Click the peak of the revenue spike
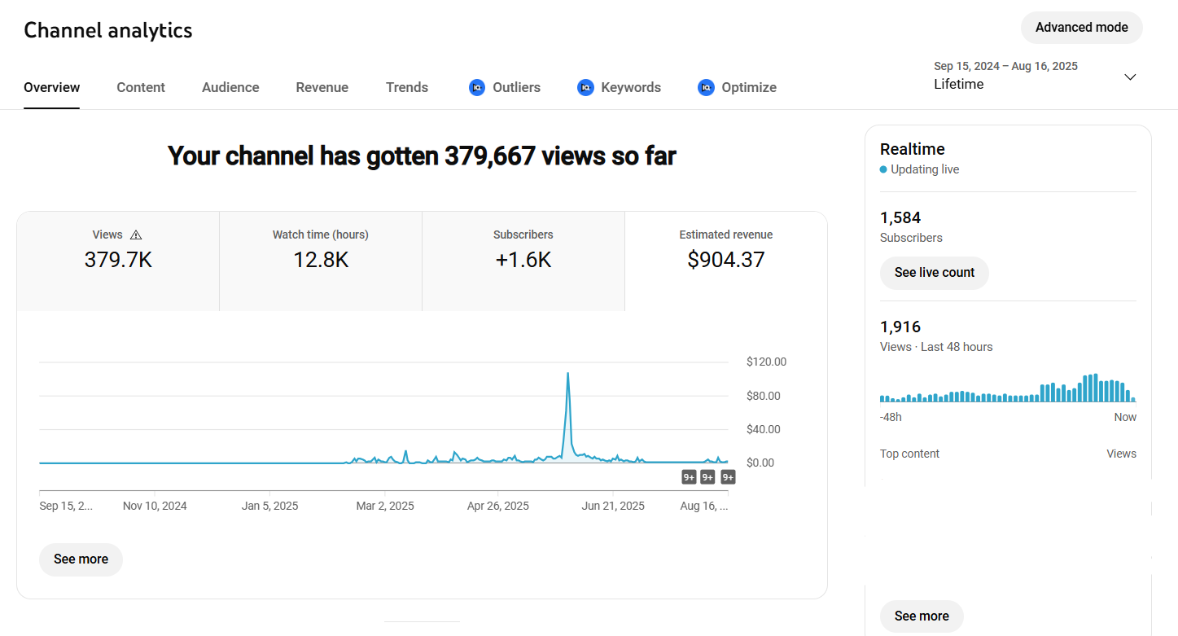Screen dimensions: 1178x636 [567, 374]
